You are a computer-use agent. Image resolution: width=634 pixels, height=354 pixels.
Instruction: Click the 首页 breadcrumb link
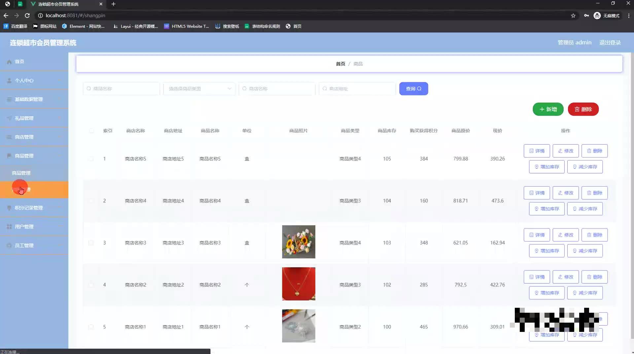point(340,64)
